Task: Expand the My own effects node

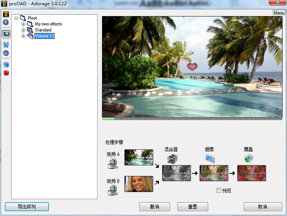Action: coord(23,24)
